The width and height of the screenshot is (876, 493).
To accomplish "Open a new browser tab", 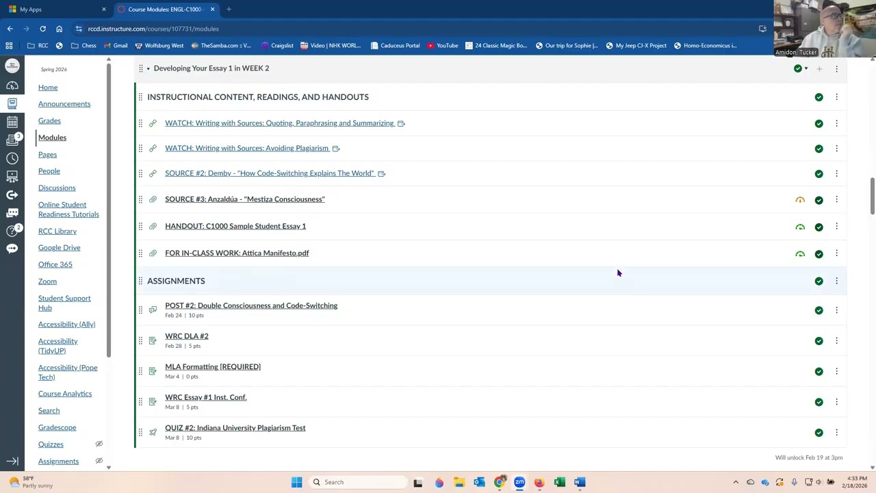I will point(229,9).
